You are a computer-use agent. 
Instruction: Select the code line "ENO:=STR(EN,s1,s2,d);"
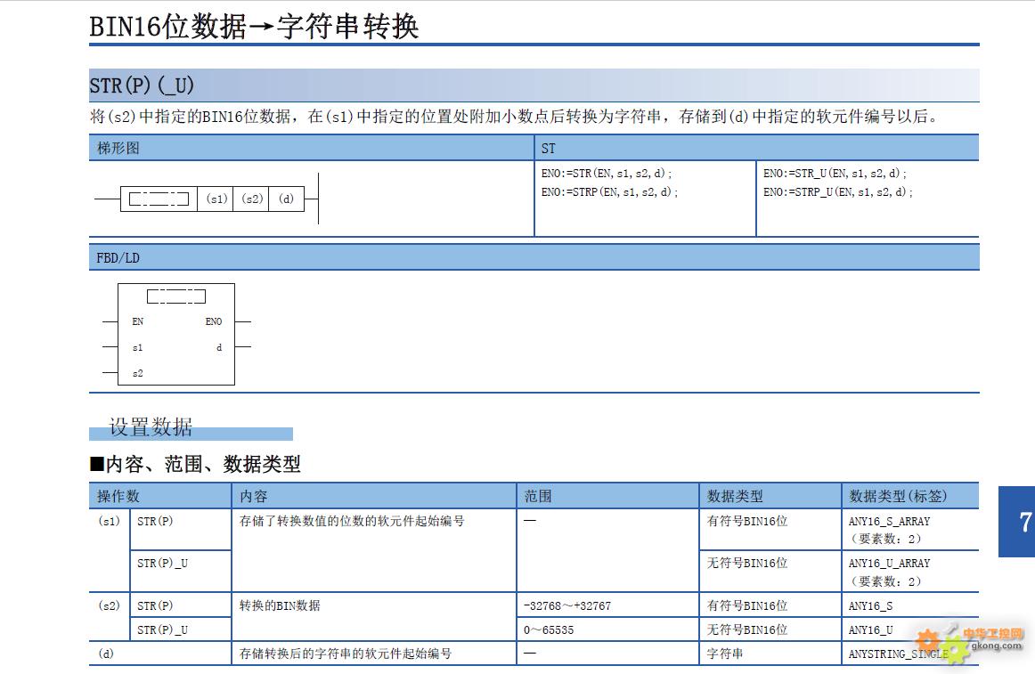coord(606,174)
